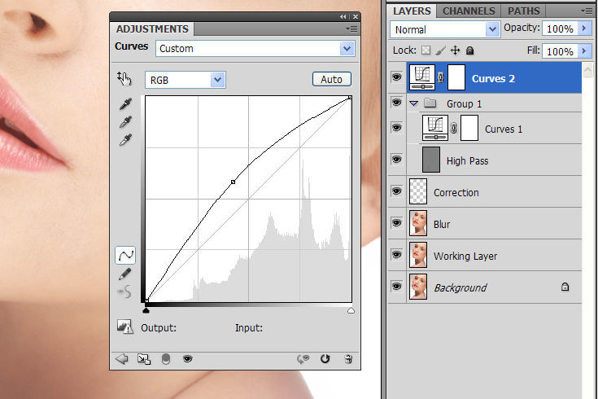Click the black input slider triangle
598x399 pixels.
pyautogui.click(x=146, y=310)
